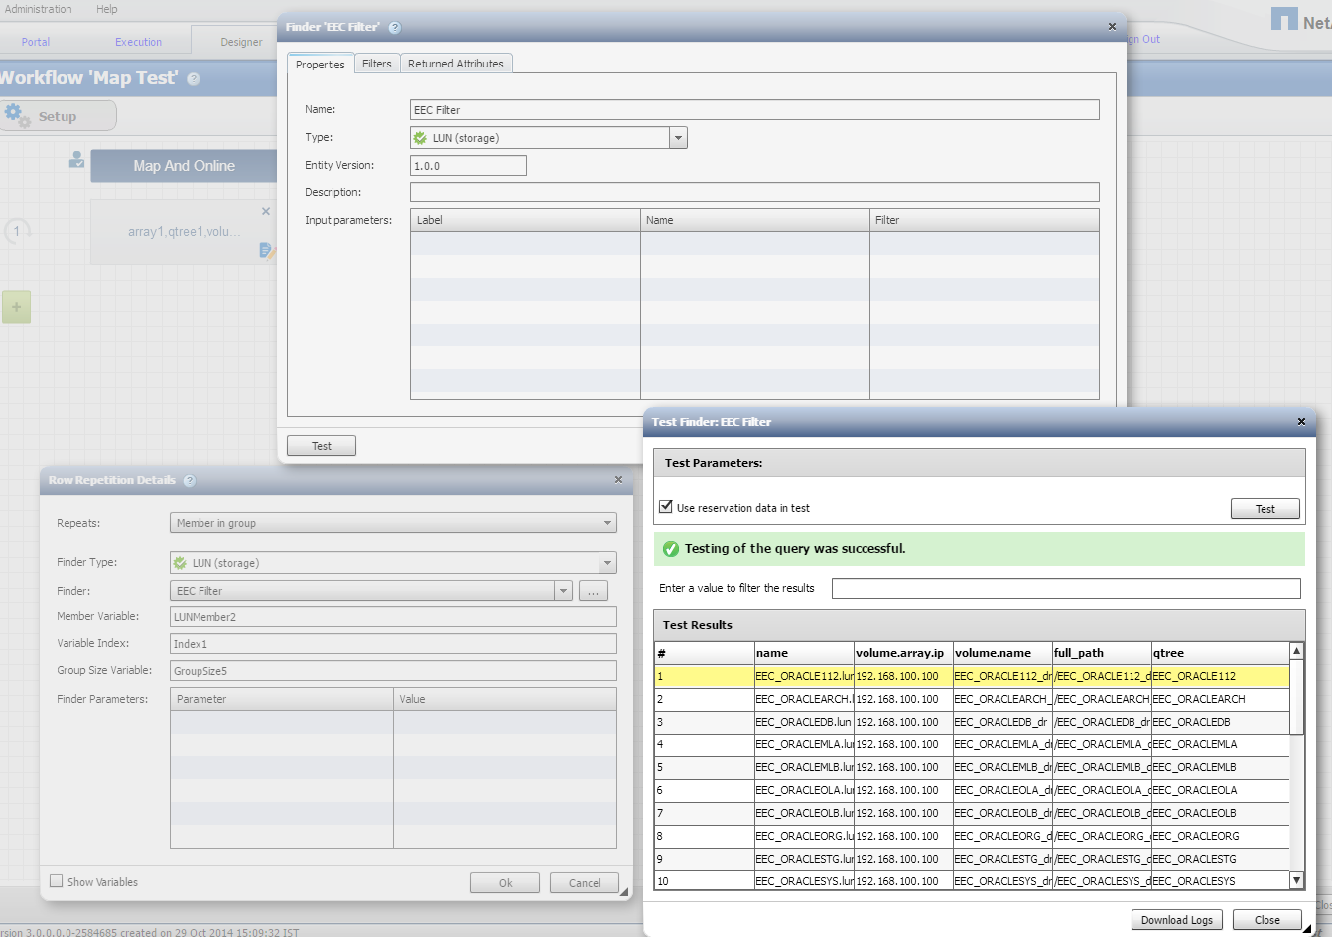Open the Repeats dropdown

tap(607, 523)
